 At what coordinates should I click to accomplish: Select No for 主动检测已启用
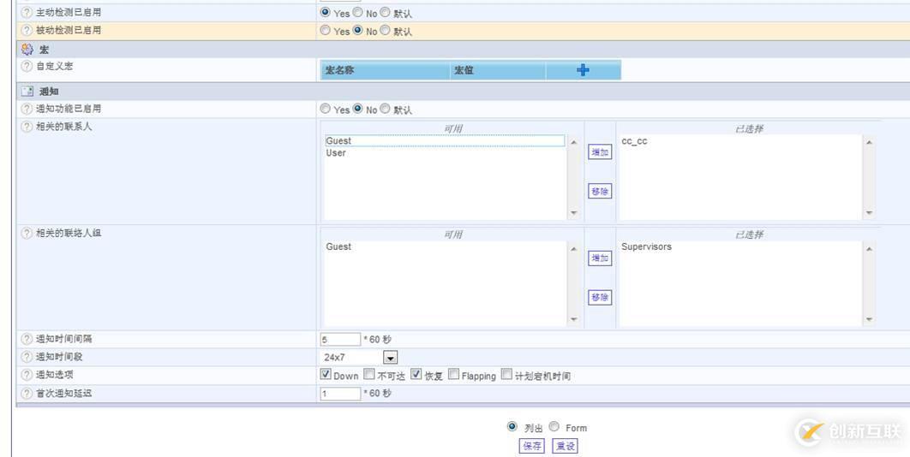(x=357, y=12)
